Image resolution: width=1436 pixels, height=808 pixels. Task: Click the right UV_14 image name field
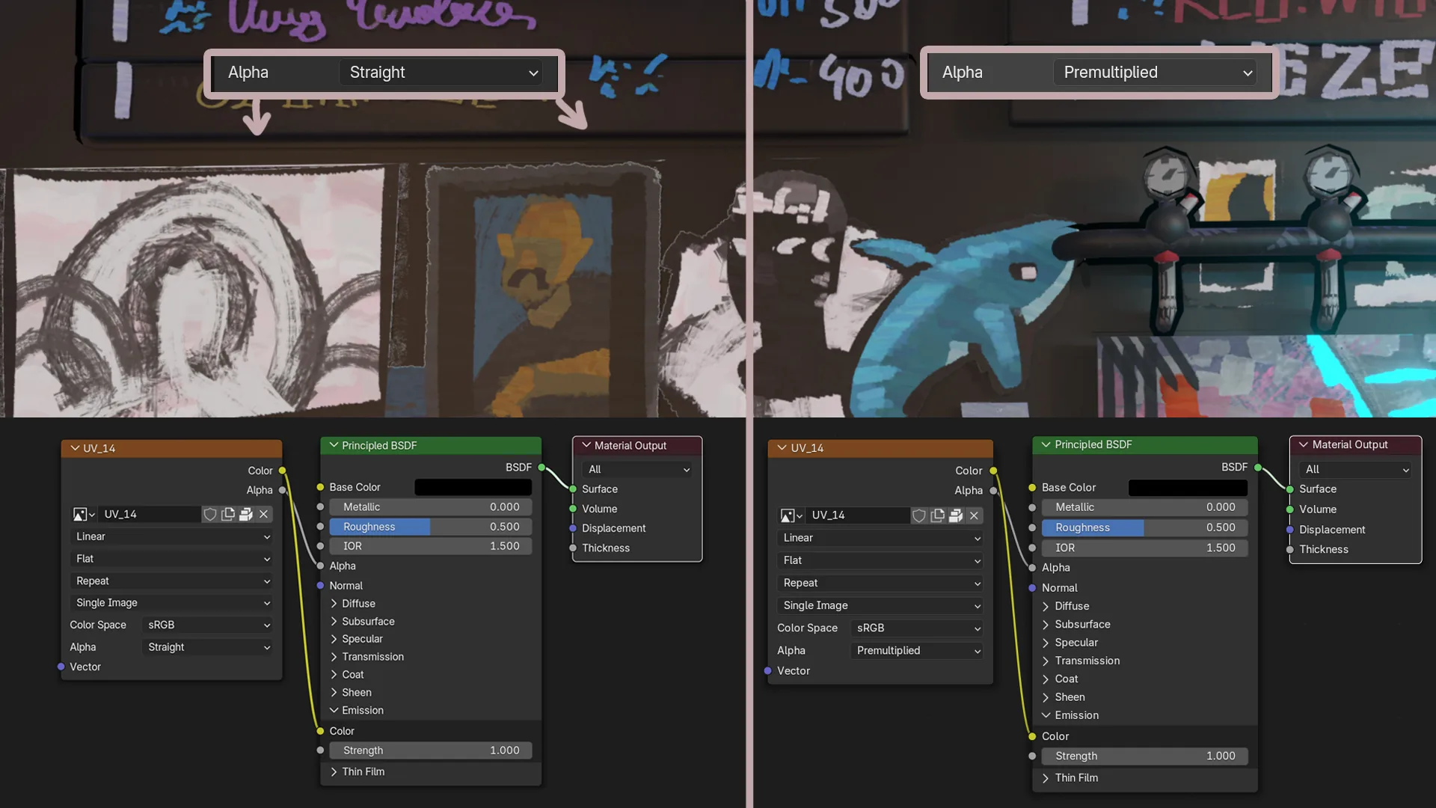858,515
